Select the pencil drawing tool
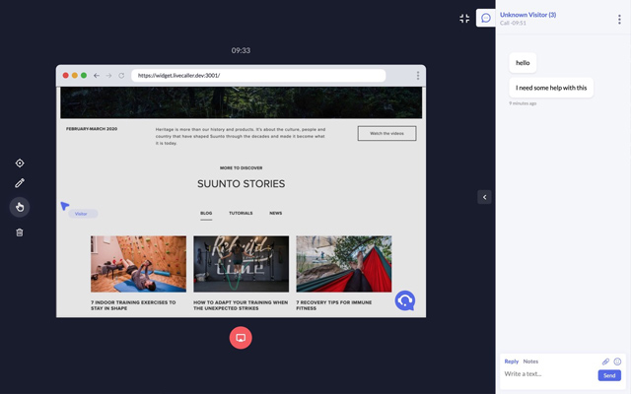 click(x=20, y=183)
